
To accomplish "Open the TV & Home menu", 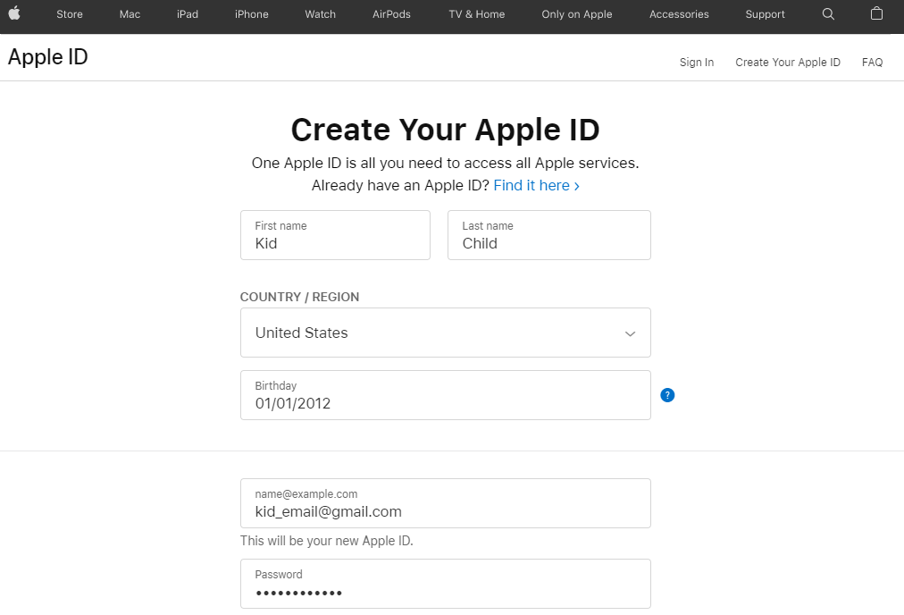I will 477,13.
